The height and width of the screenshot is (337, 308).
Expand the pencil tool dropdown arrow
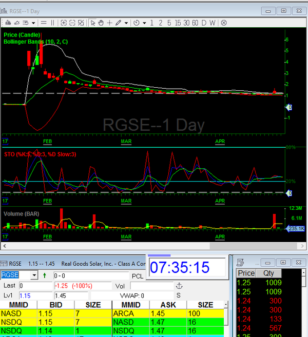click(x=126, y=23)
